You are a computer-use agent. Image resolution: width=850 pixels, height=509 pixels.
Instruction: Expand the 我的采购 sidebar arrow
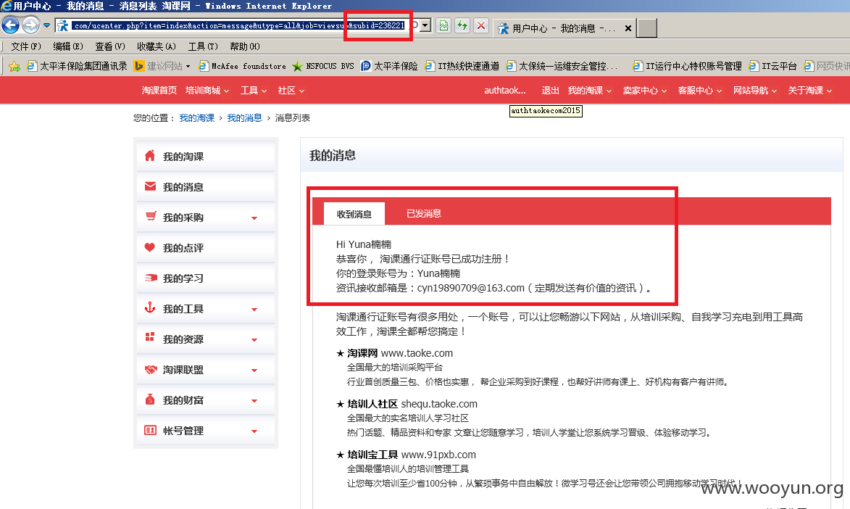pos(254,218)
